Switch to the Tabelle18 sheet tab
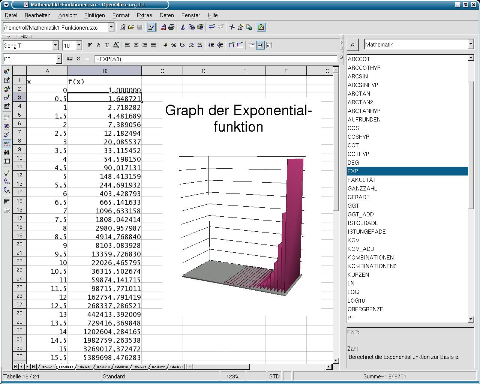The height and width of the screenshot is (384, 480). [84, 367]
